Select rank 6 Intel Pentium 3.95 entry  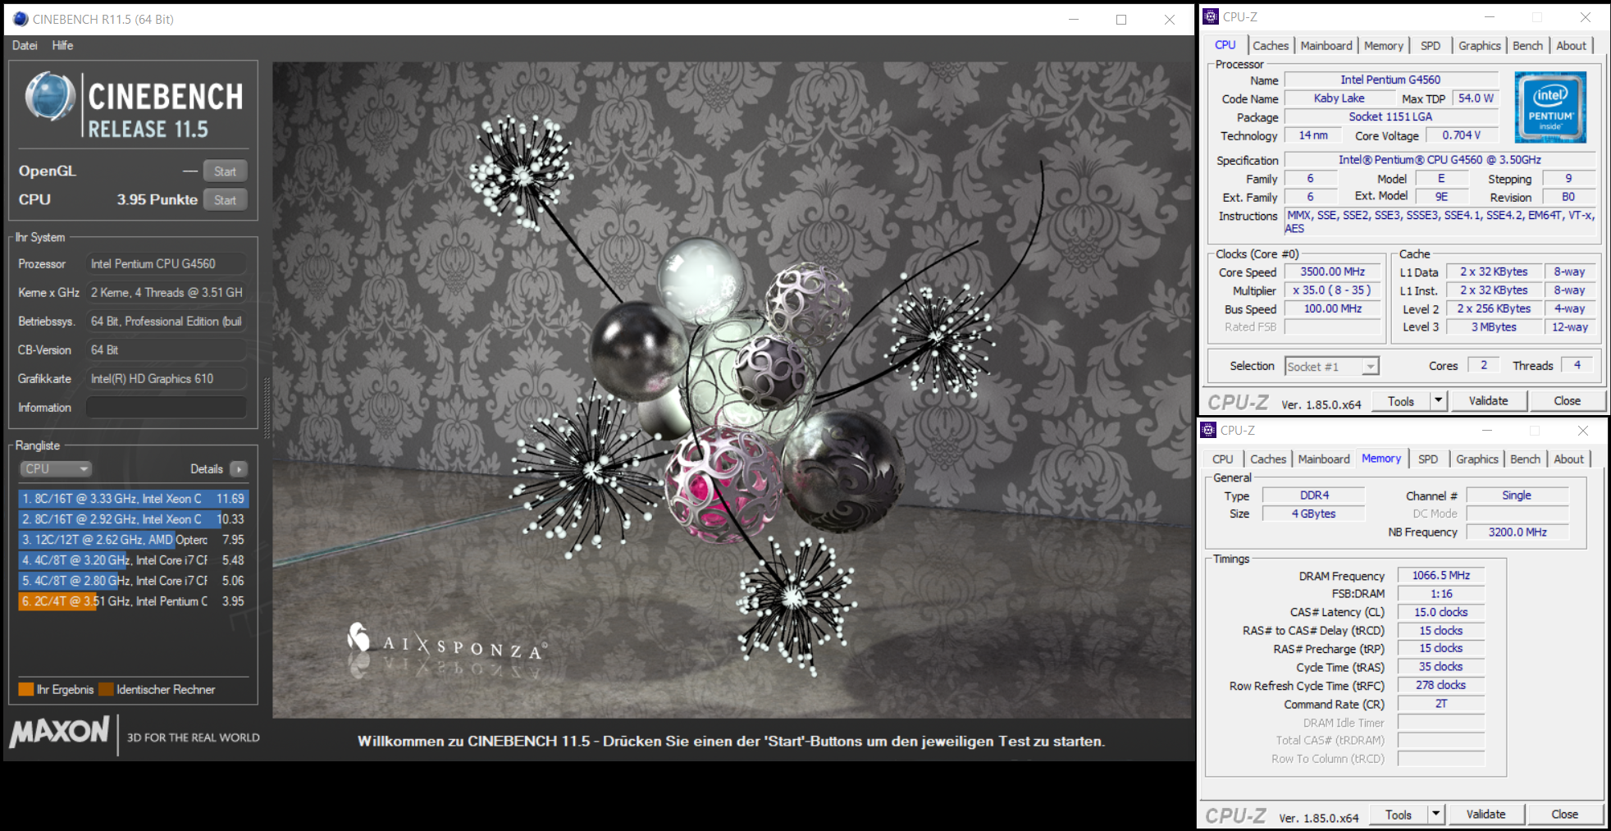(133, 601)
